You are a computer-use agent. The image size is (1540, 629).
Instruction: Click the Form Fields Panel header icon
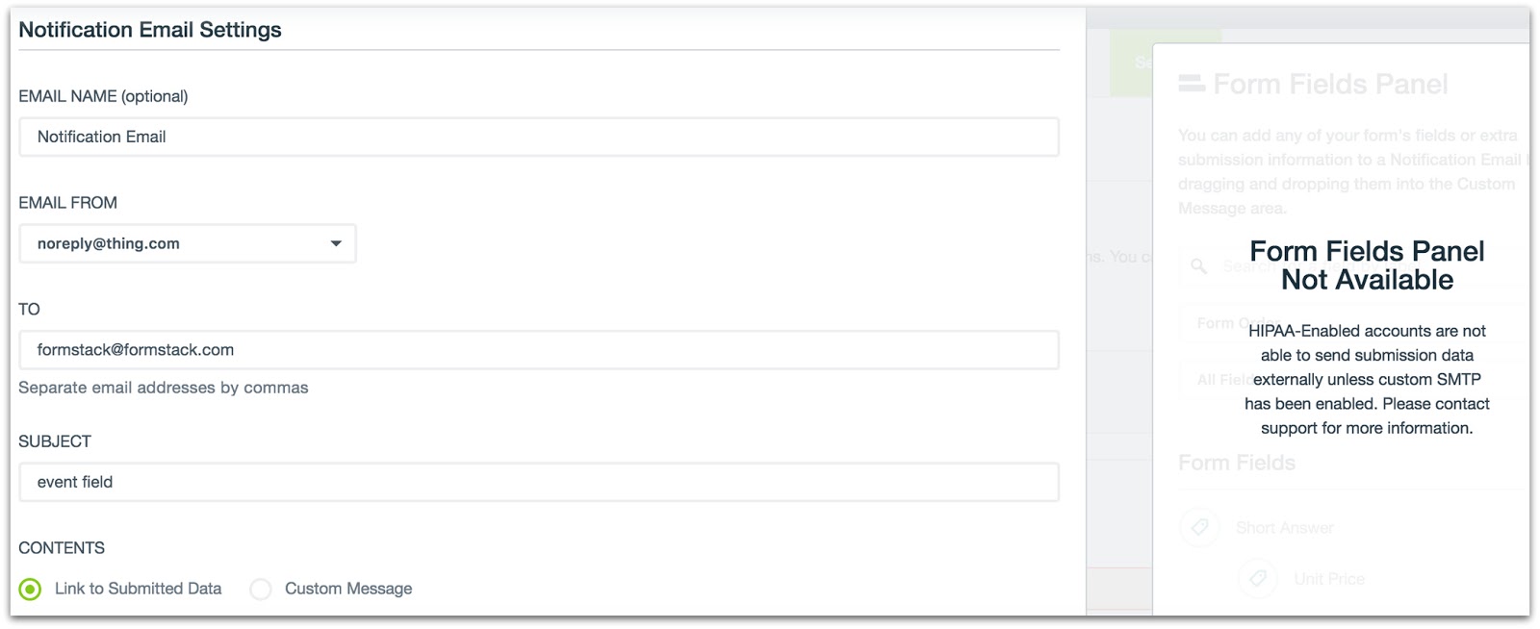[x=1192, y=84]
